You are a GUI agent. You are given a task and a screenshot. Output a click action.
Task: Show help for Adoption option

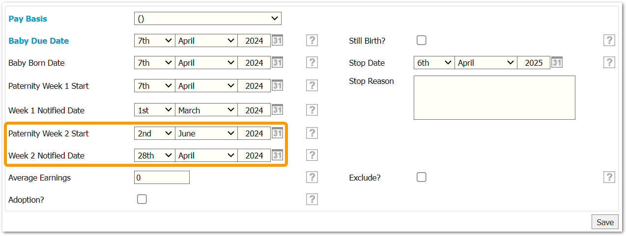pyautogui.click(x=312, y=199)
